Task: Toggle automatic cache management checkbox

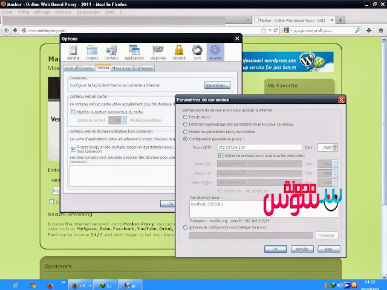Action: 73,112
